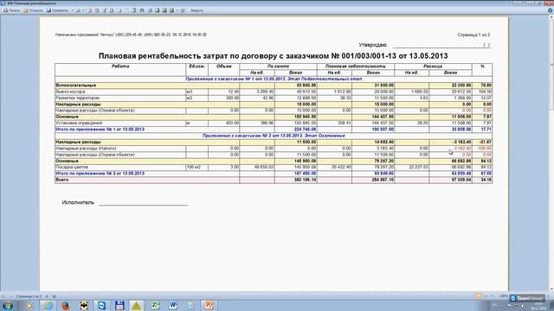The width and height of the screenshot is (554, 311).
Task: Click the Исполнитель label
Action: coord(78,202)
